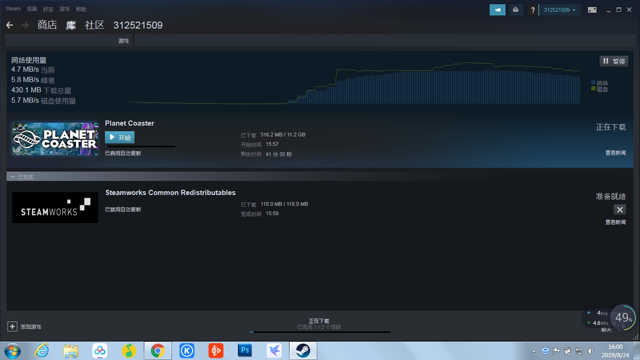This screenshot has height=360, width=640.
Task: Open the volume speaker tray icon
Action: click(590, 351)
